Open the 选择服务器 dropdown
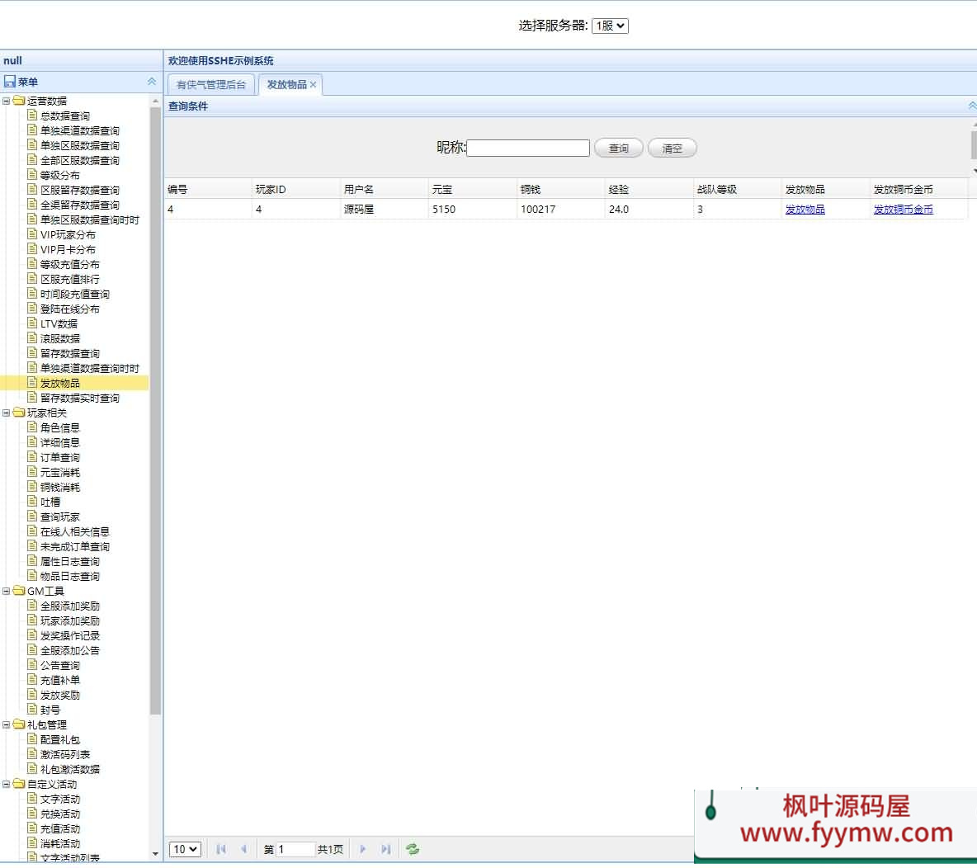The image size is (977, 868). 610,26
